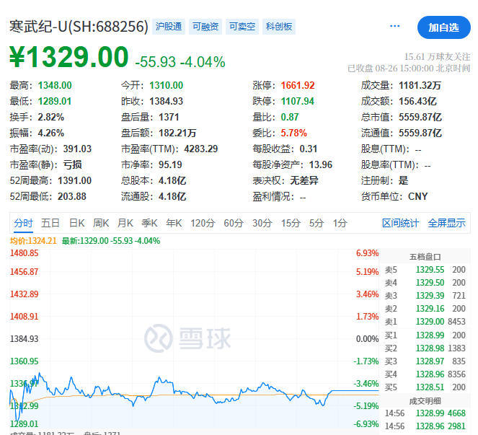478x435 pixels.
Task: Click the 今开 value 1310.00
Action: 166,85
